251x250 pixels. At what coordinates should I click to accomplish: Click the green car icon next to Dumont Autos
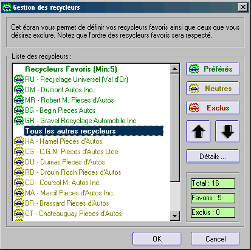point(19,90)
